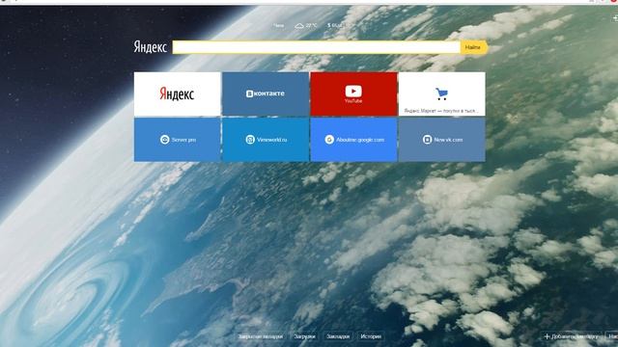This screenshot has width=618, height=347.
Task: Open the История history button
Action: point(371,336)
